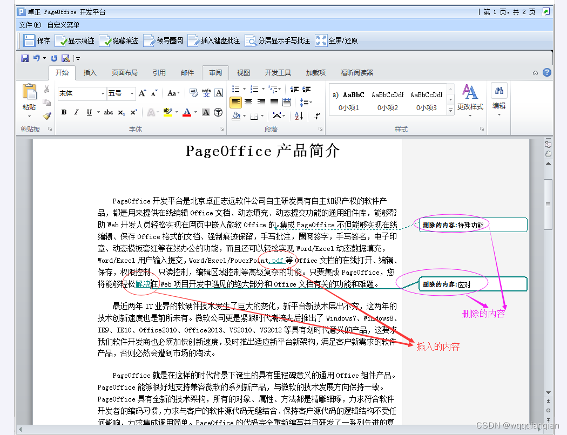This screenshot has height=435, width=567.
Task: Open the 福昕阅读器 ribbon tab
Action: pos(357,73)
